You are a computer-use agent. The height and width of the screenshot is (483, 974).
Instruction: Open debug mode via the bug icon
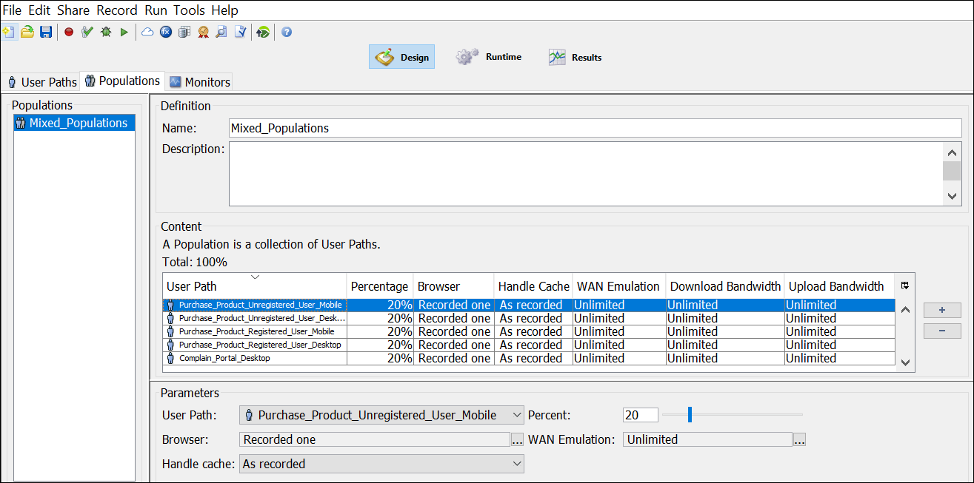pos(105,32)
